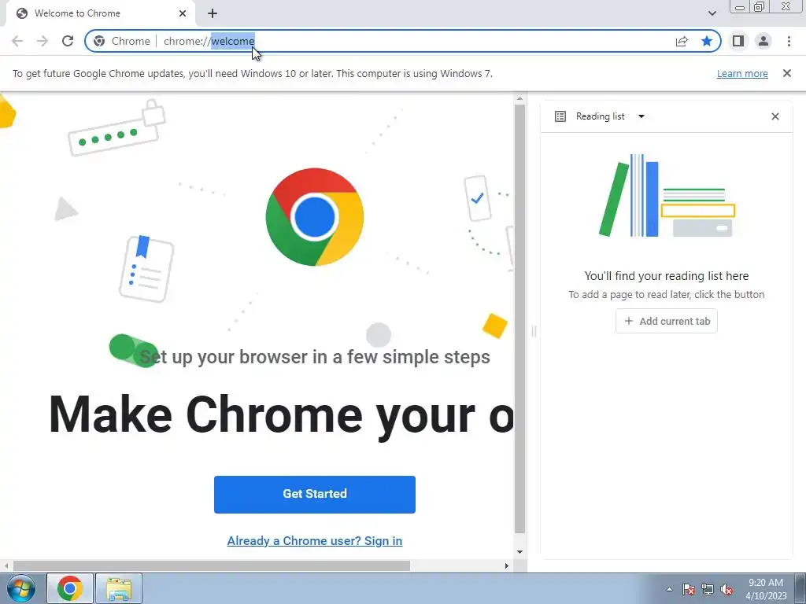The image size is (806, 604).
Task: Toggle the side panel button
Action: 738,41
